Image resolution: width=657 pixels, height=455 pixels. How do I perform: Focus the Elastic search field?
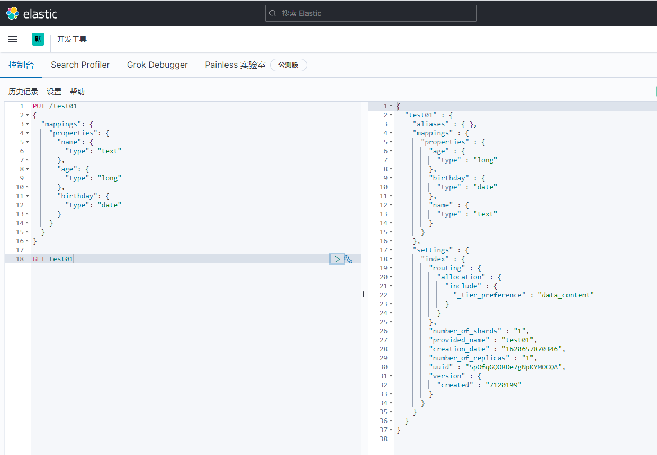371,13
